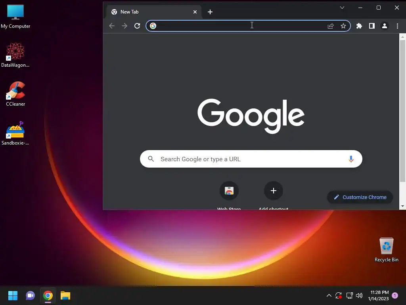Minimize the Chrome window
This screenshot has height=305, width=406.
pos(360,8)
